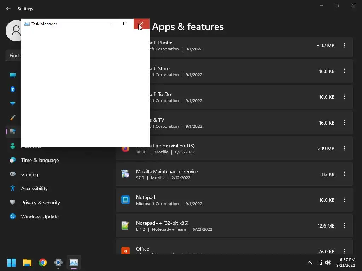Viewport: 362px width, 271px height.
Task: Open volume control tray icon
Action: point(328,263)
